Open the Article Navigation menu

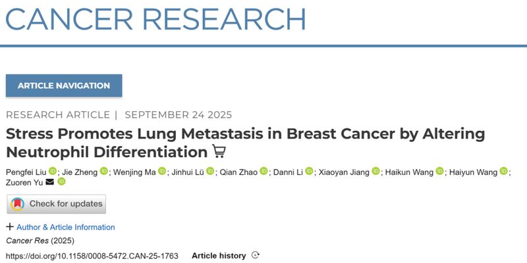pyautogui.click(x=64, y=85)
